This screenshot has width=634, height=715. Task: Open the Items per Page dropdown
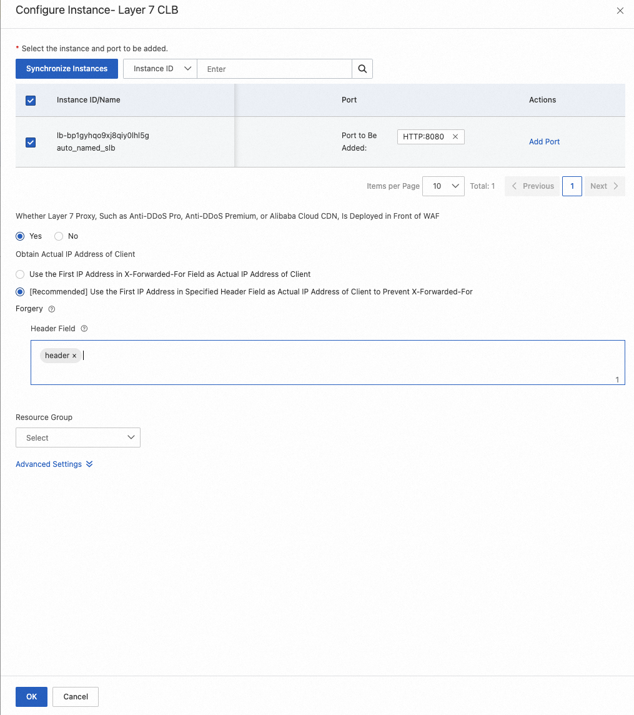[443, 186]
